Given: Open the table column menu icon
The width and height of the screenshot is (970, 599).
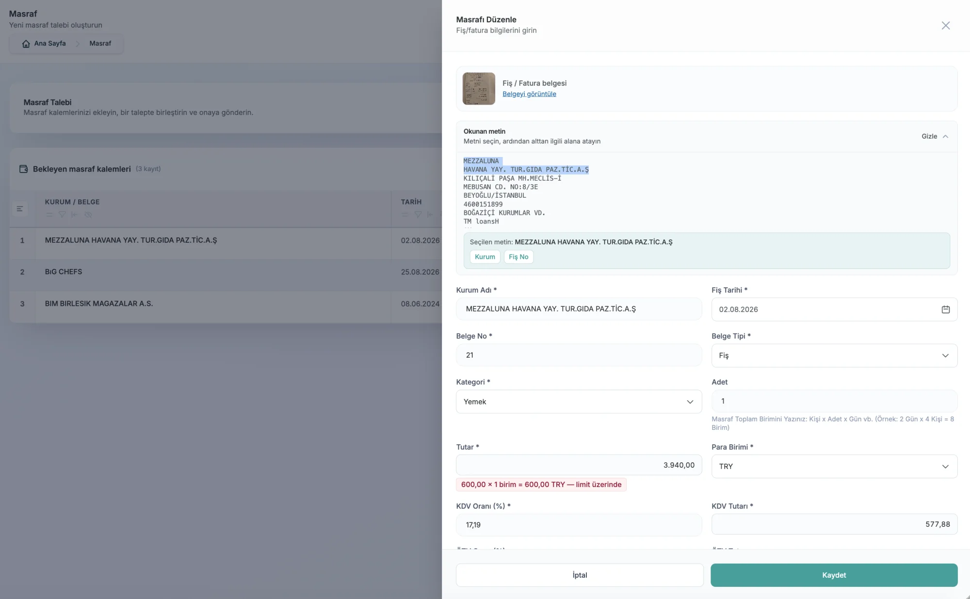Looking at the screenshot, I should (x=20, y=209).
